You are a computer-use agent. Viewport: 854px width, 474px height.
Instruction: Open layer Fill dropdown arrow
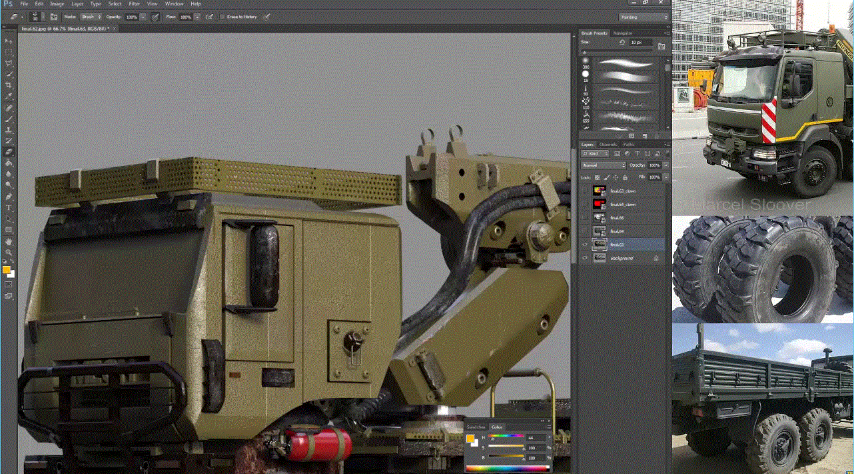click(x=666, y=177)
